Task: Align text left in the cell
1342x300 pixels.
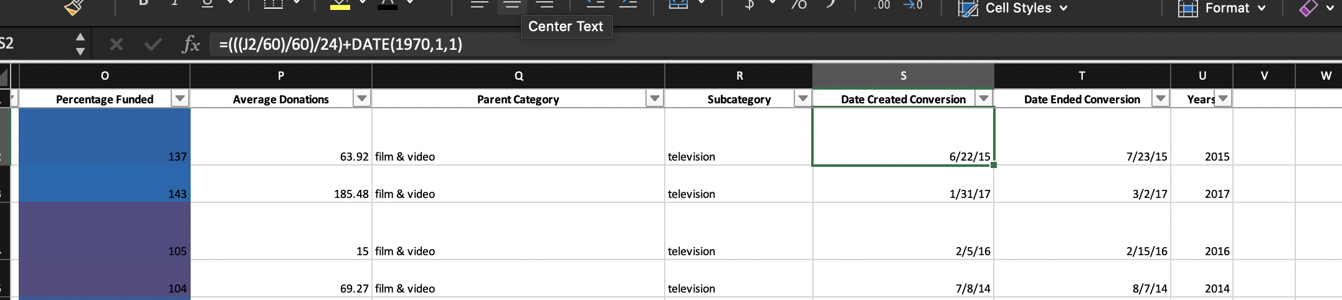Action: click(x=479, y=4)
